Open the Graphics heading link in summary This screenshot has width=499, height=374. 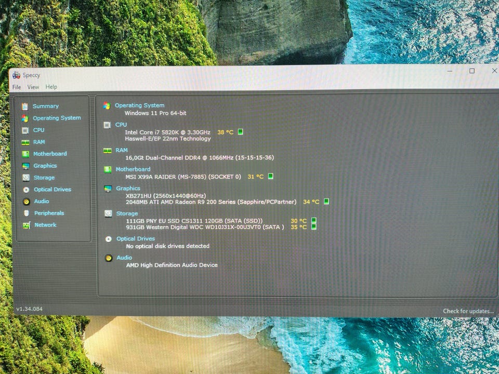click(128, 188)
